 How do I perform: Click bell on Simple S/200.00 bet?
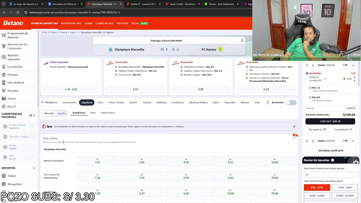(313, 65)
